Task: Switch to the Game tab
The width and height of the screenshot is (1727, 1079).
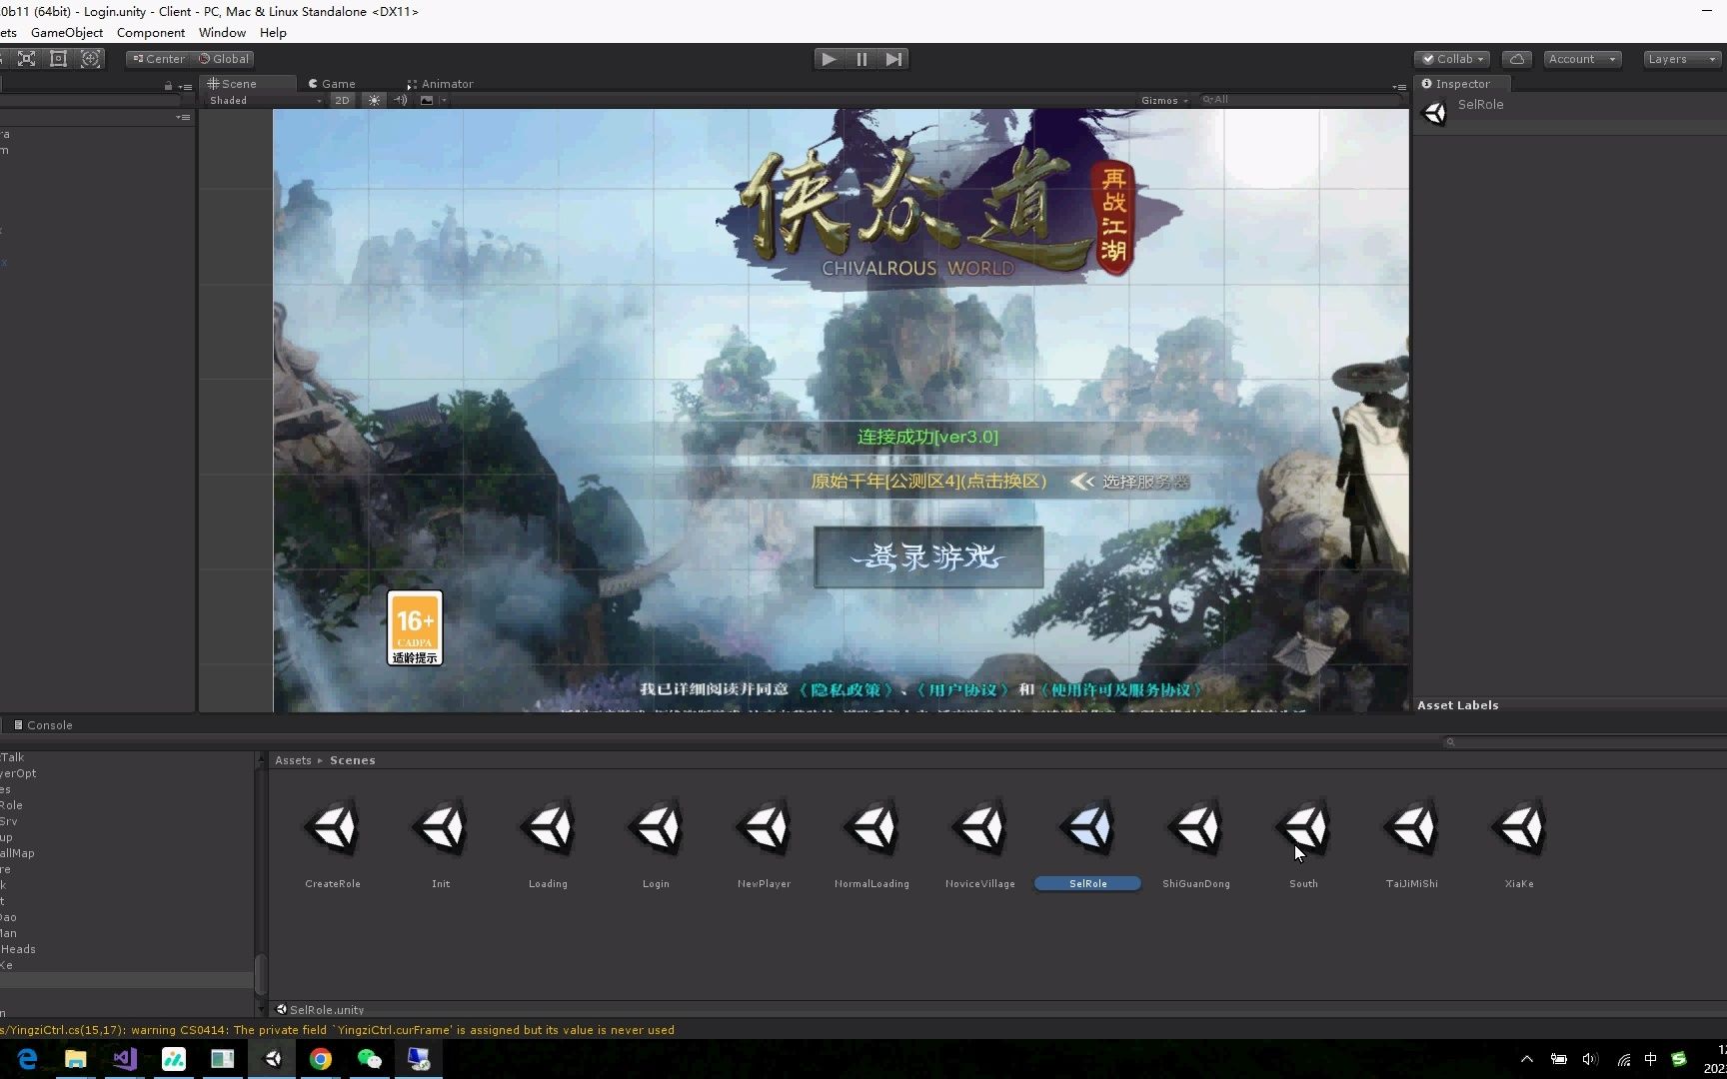Action: (332, 84)
